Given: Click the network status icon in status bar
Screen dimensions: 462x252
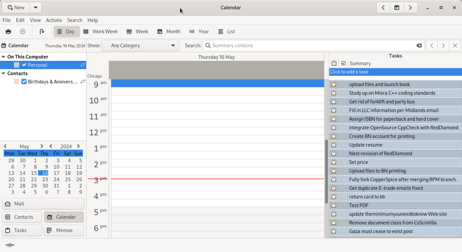Looking at the screenshot, I should click(10, 245).
